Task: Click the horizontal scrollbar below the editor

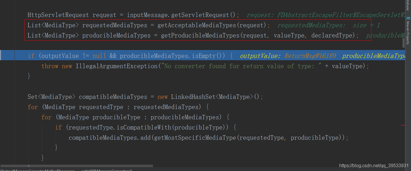Action: click(x=76, y=166)
